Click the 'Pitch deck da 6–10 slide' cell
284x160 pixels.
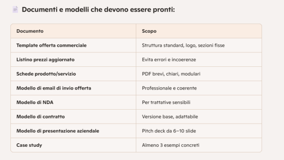(x=169, y=131)
